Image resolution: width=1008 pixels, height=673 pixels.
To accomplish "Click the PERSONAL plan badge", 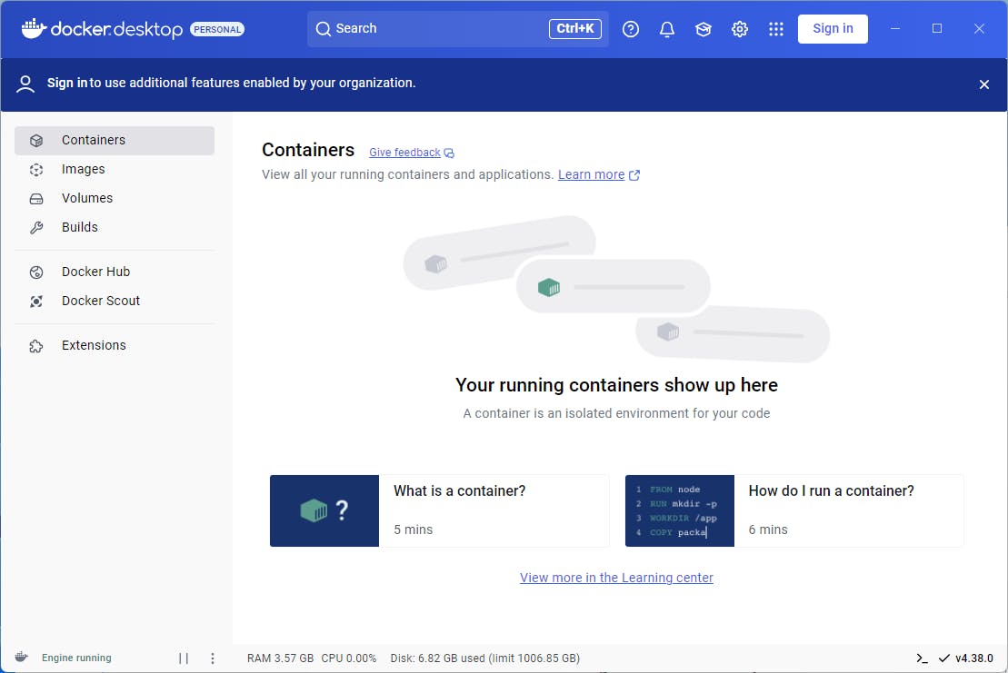I will tap(217, 30).
